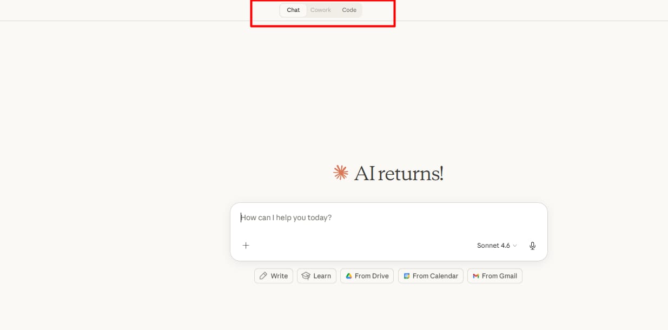Click the From Drive button
The height and width of the screenshot is (330, 668).
click(x=367, y=276)
